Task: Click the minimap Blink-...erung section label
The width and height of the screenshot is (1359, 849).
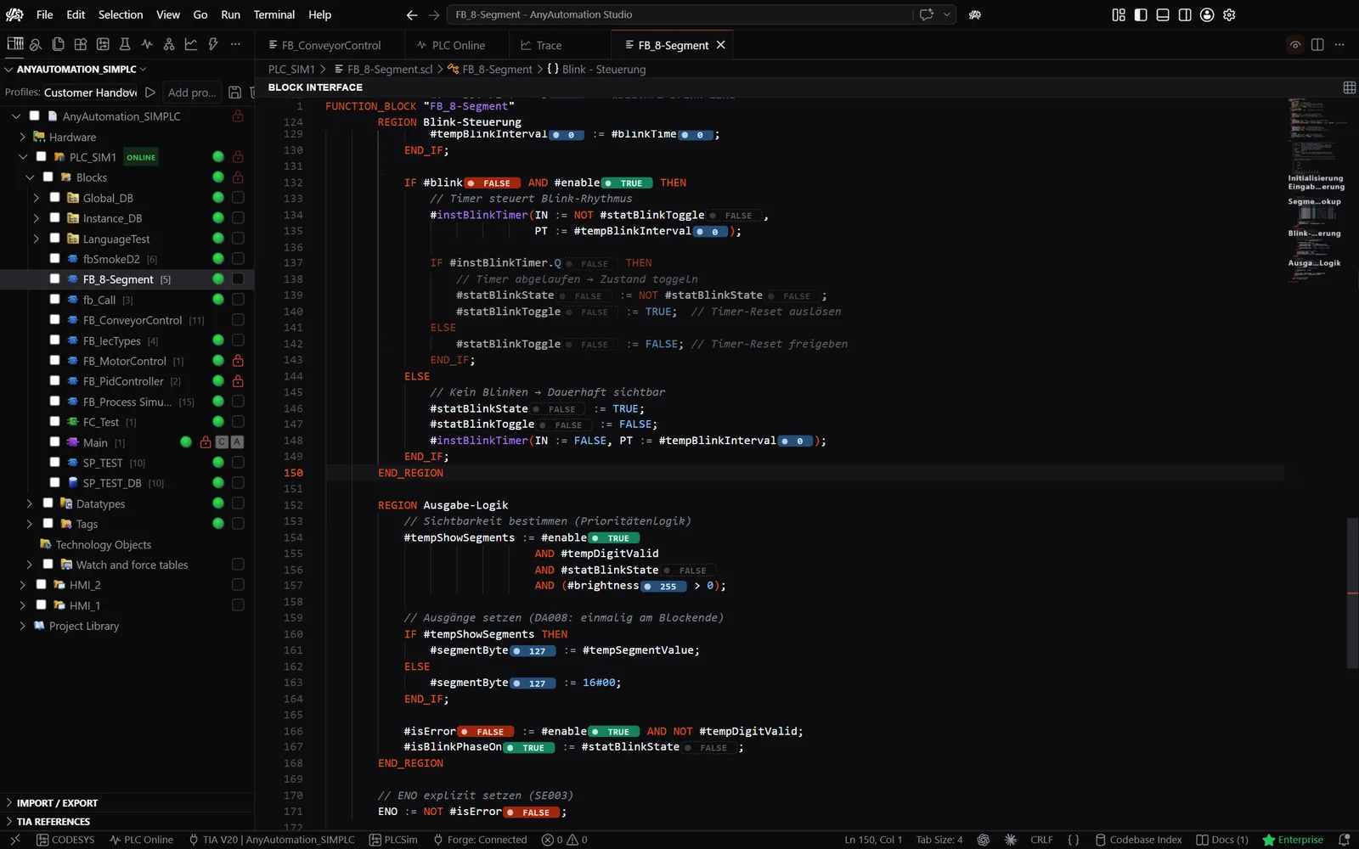Action: pyautogui.click(x=1314, y=233)
